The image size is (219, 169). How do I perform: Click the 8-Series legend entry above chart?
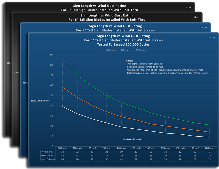123,50
